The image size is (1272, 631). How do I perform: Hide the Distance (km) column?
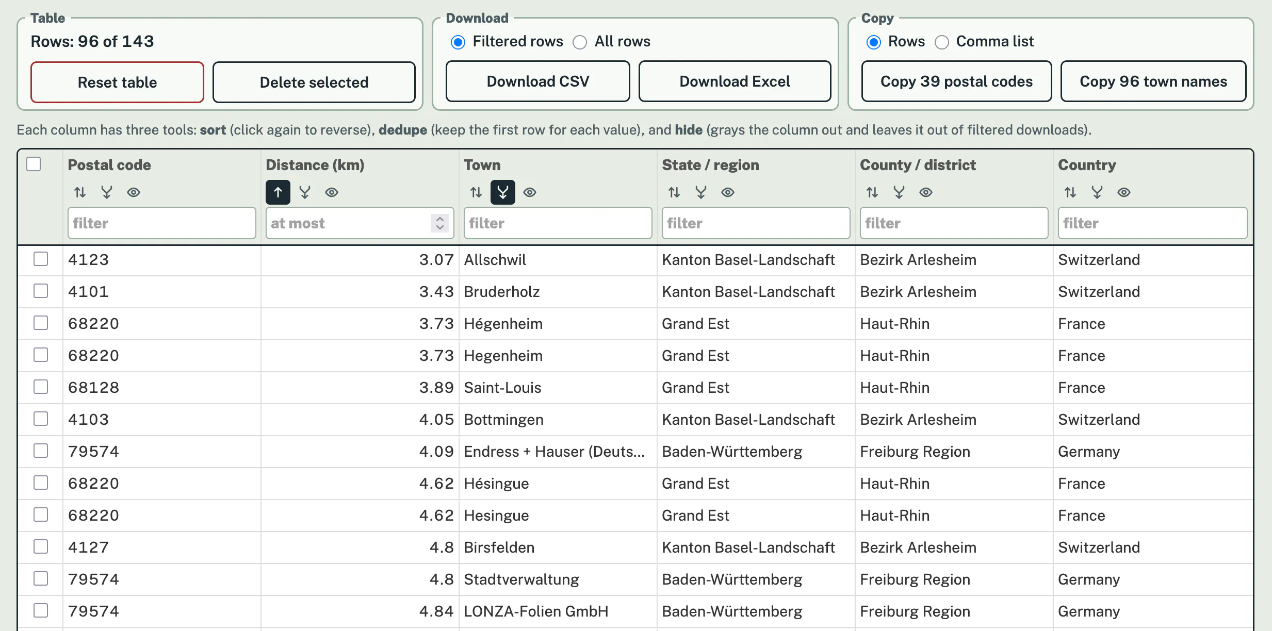coord(332,192)
